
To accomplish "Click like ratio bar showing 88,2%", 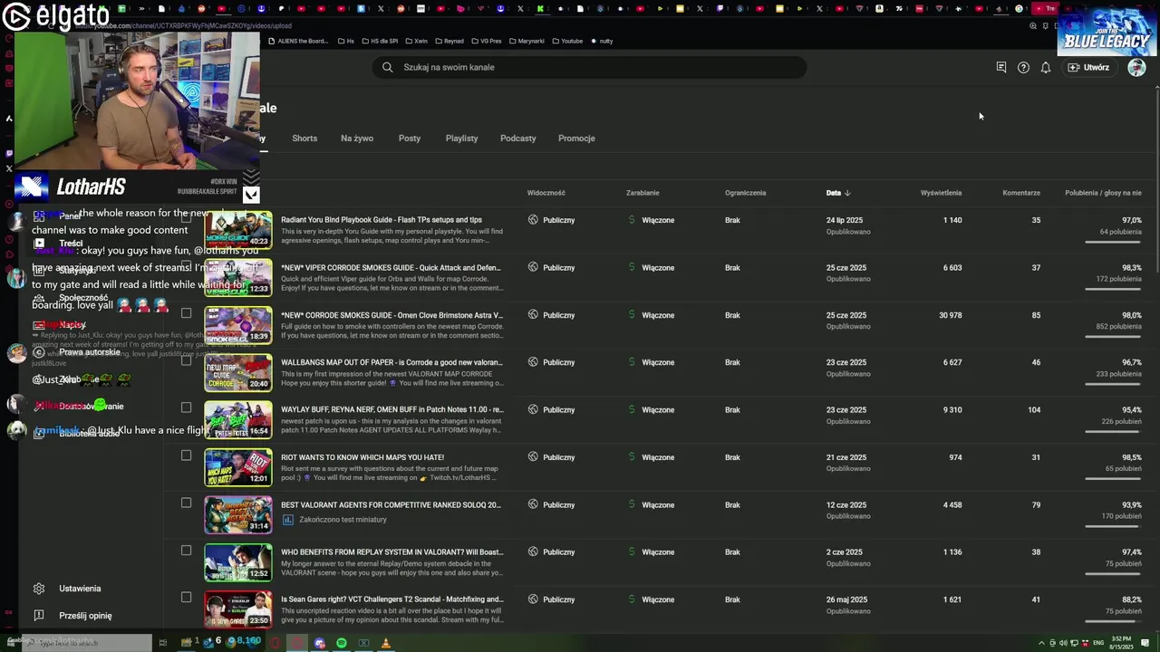I will pyautogui.click(x=1113, y=621).
